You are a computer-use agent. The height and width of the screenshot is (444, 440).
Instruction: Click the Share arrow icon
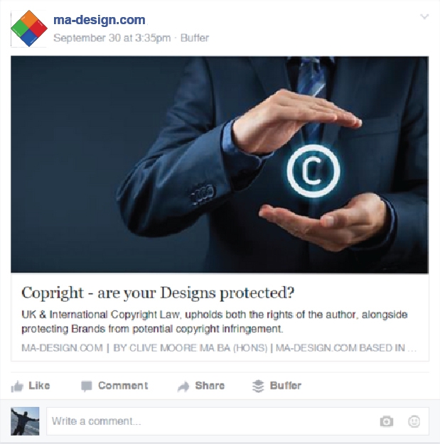183,386
